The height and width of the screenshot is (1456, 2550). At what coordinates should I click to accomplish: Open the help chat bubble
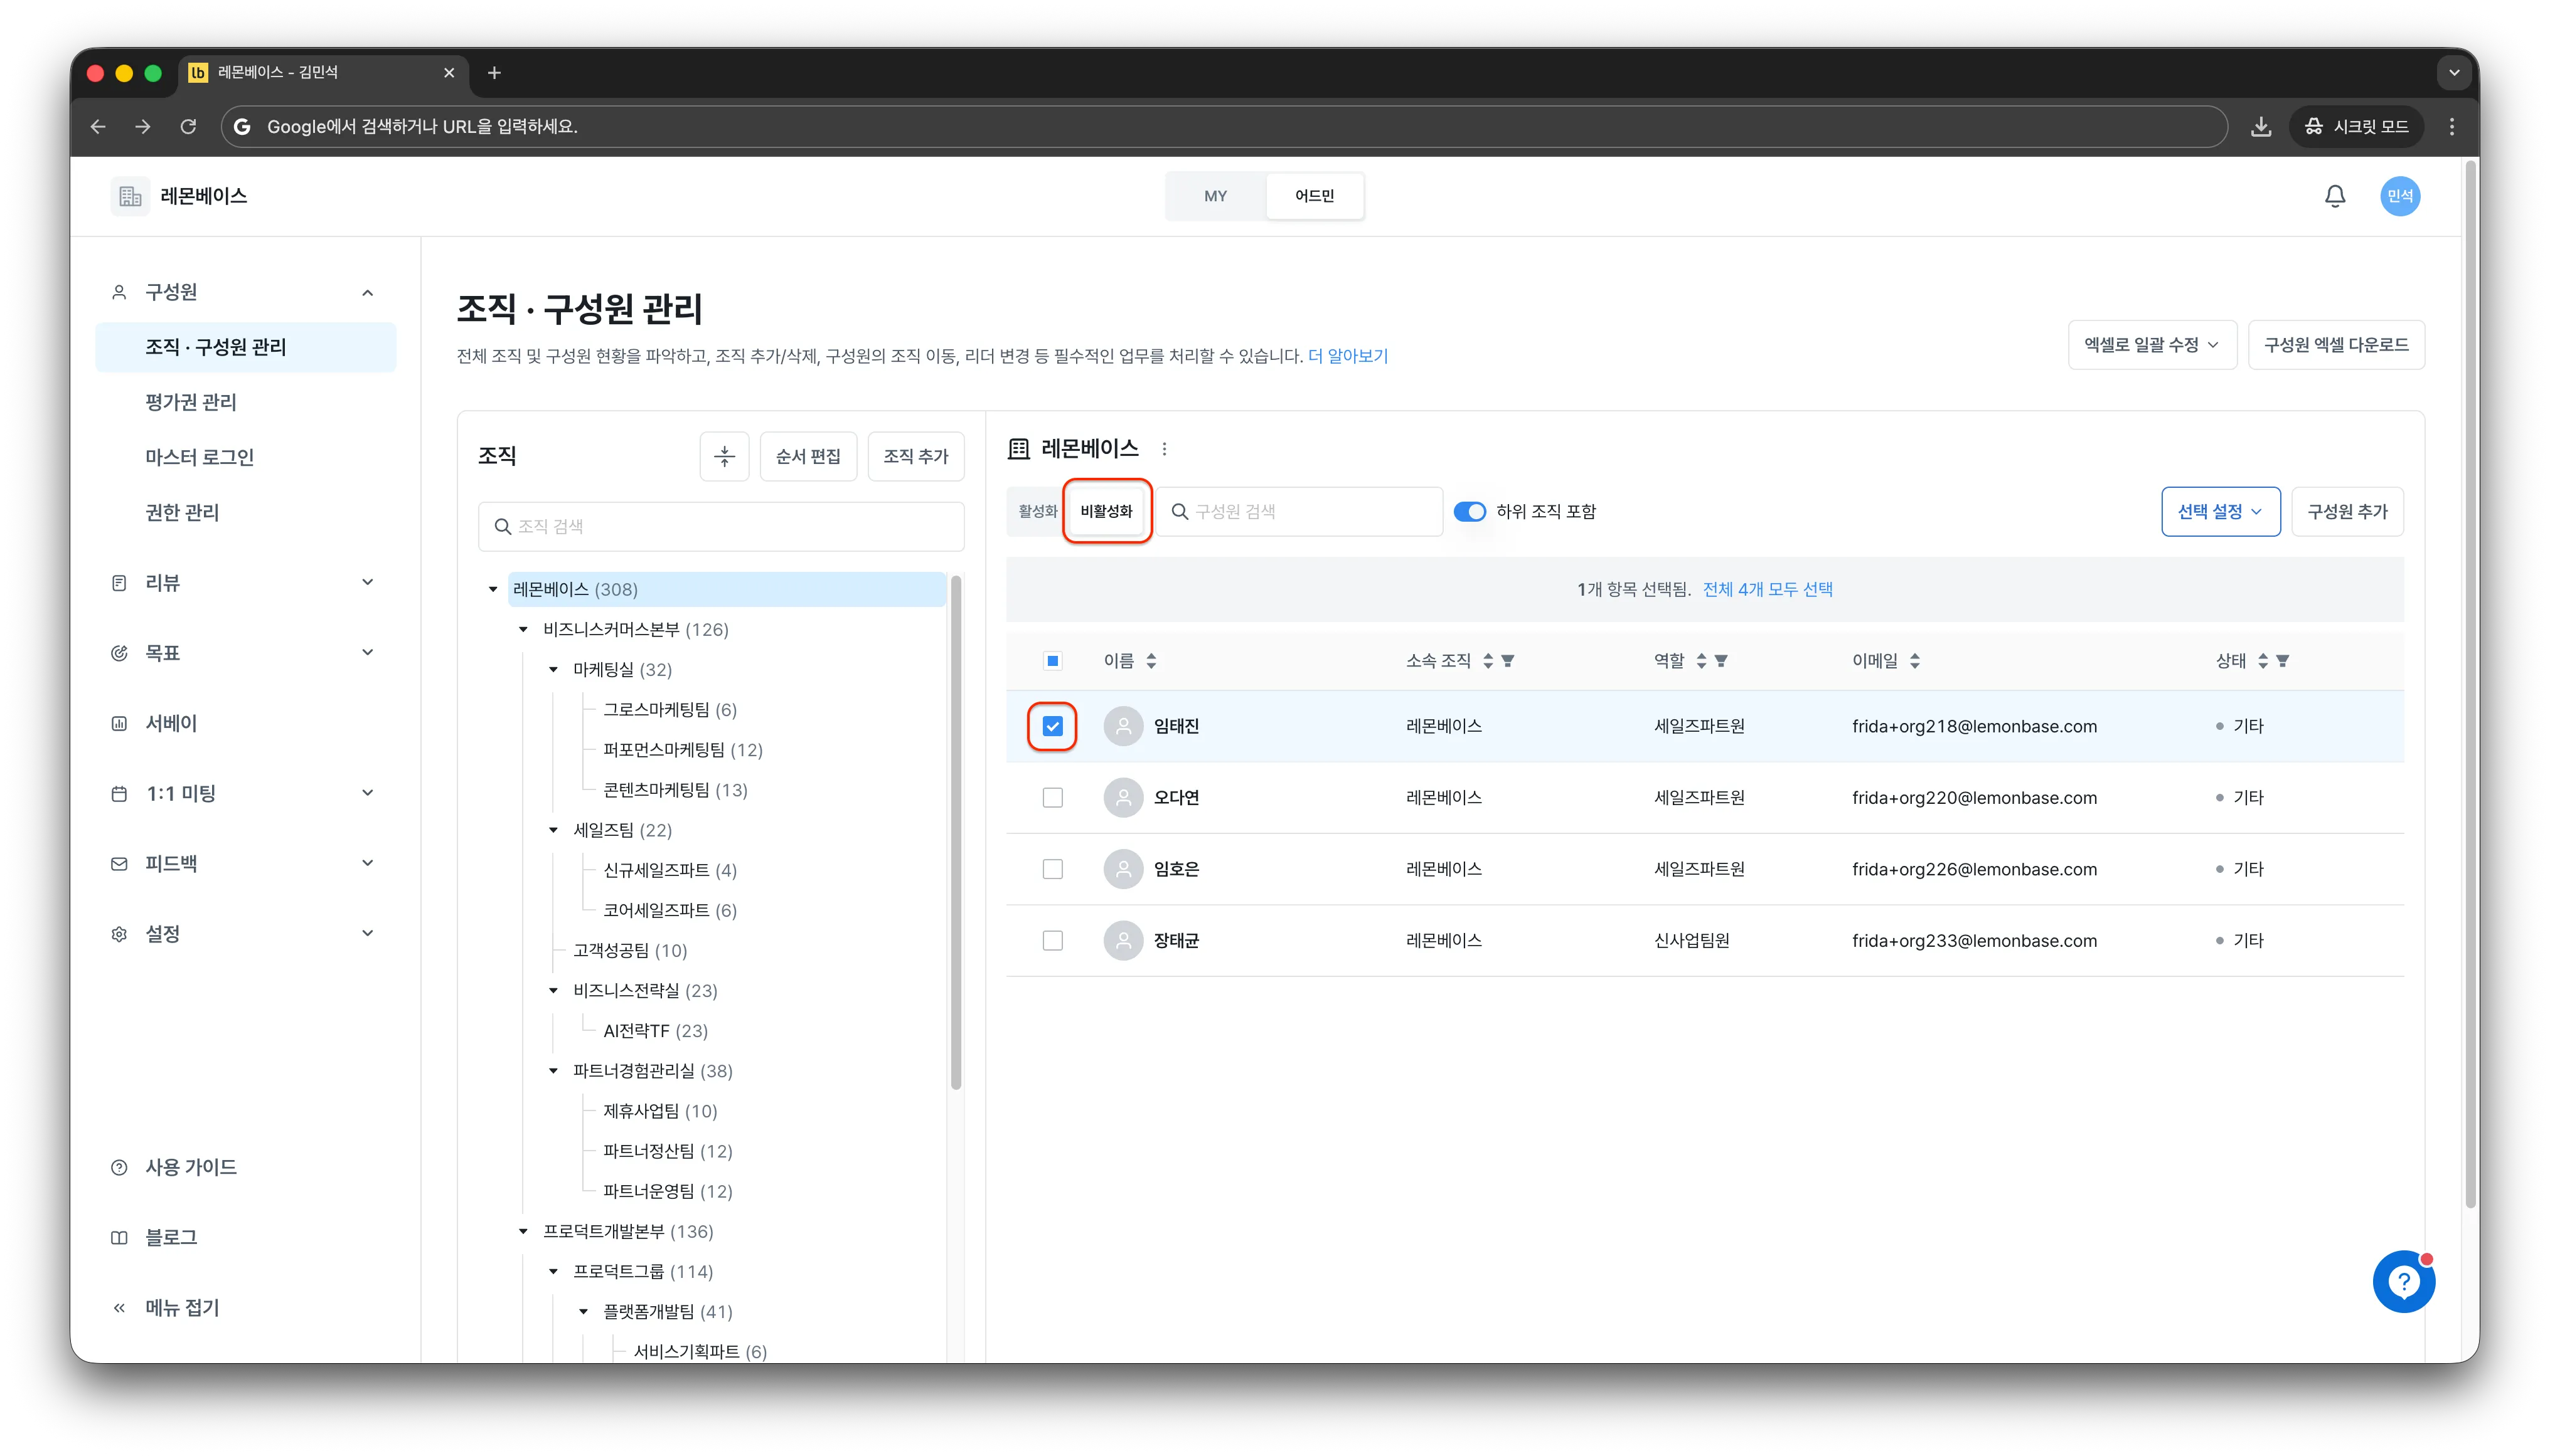pyautogui.click(x=2403, y=1281)
